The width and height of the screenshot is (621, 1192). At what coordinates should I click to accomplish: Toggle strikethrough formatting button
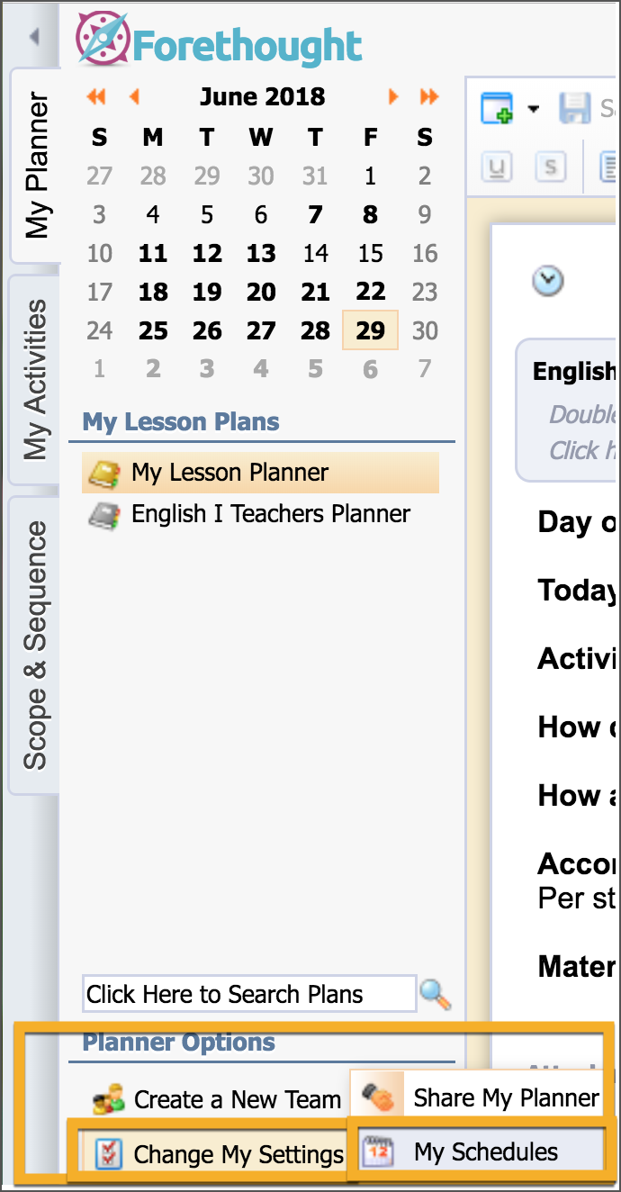[x=550, y=167]
